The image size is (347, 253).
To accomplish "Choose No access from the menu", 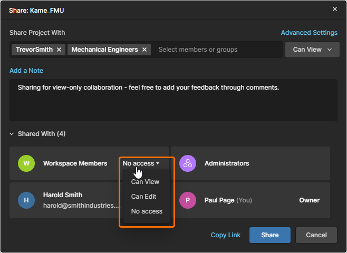I will point(147,211).
